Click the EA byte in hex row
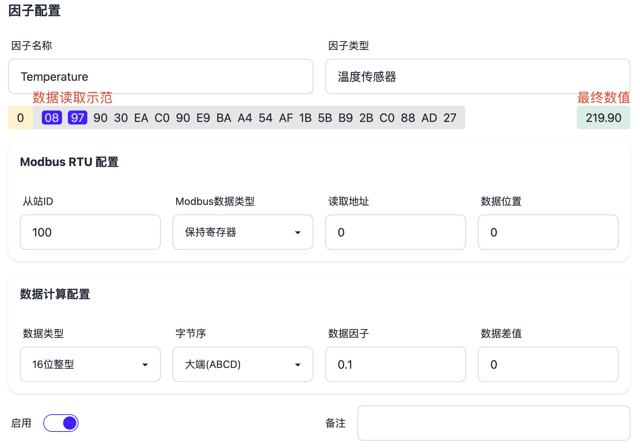640x448 pixels. [141, 118]
